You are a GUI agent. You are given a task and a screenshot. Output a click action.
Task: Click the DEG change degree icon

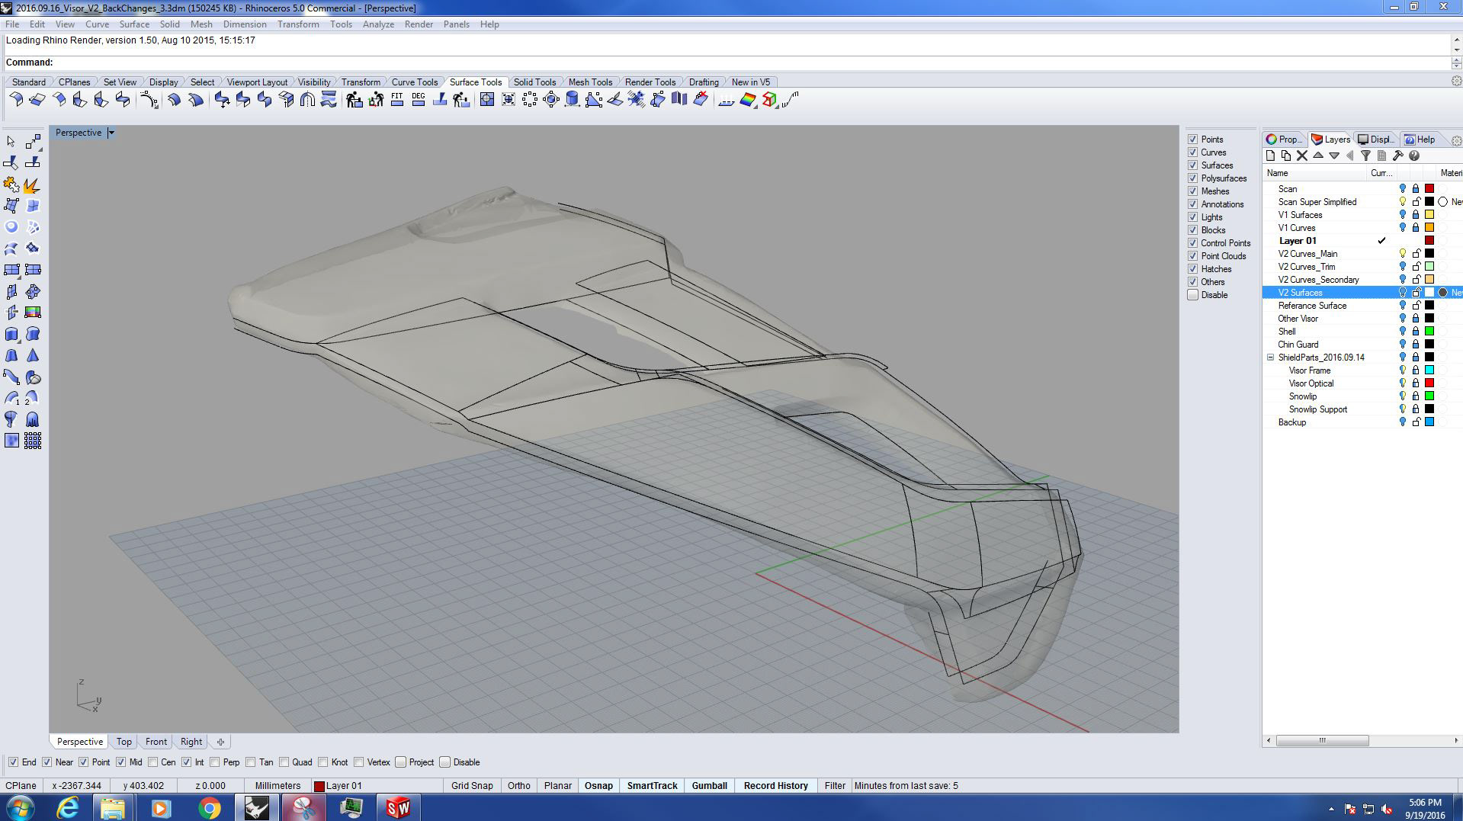coord(418,100)
